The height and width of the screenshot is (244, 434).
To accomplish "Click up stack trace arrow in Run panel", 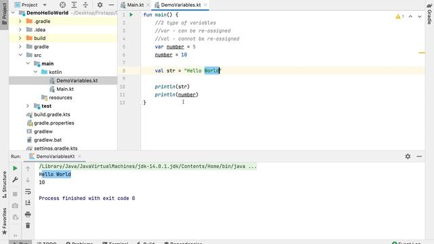I will [x=28, y=169].
